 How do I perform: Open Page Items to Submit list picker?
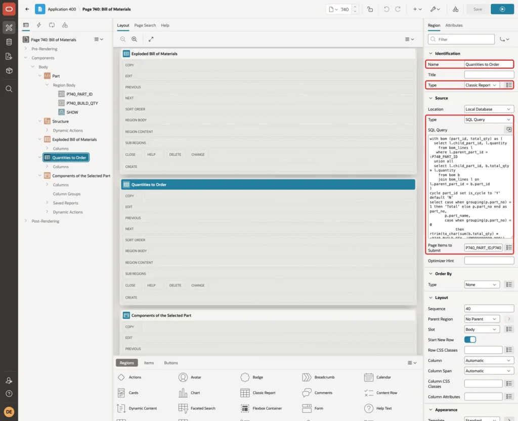509,247
